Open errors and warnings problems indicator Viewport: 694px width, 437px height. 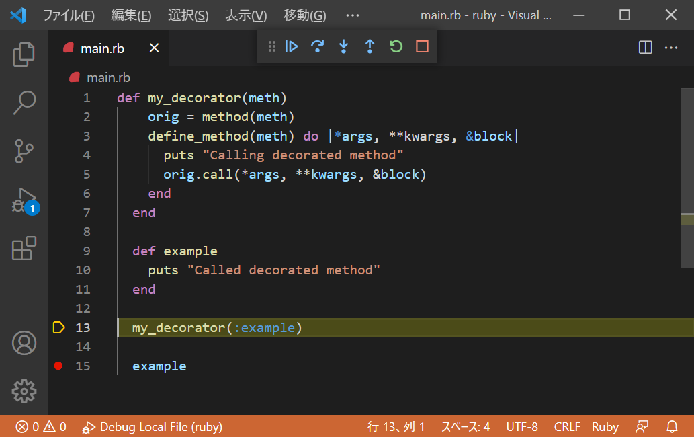click(x=41, y=427)
